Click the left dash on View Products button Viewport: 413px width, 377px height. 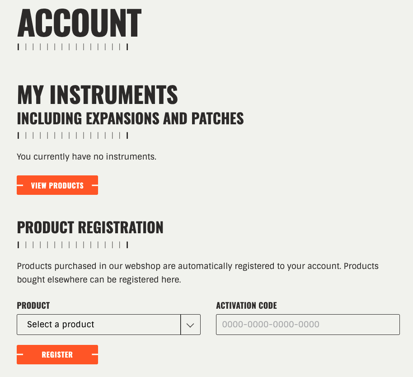pos(20,185)
